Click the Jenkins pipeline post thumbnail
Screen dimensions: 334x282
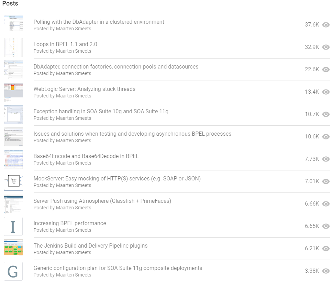[x=13, y=248]
